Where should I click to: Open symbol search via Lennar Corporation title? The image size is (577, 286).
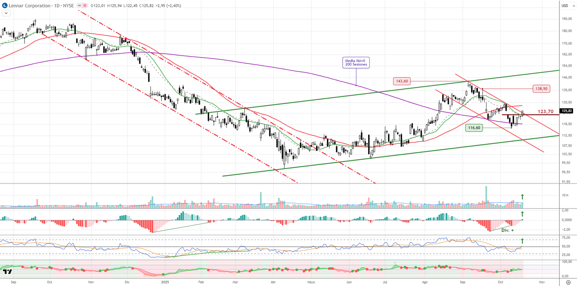(30, 6)
